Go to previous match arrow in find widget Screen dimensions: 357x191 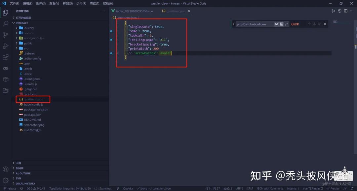tap(309, 24)
